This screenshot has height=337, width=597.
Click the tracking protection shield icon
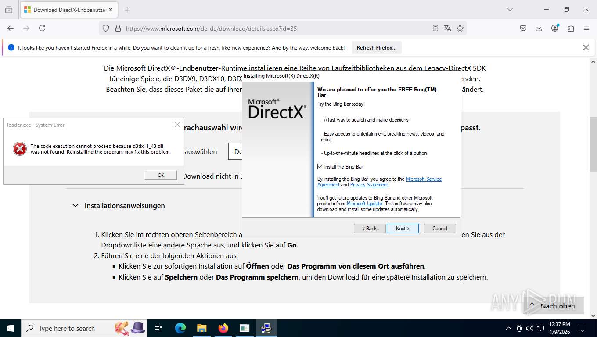point(106,28)
